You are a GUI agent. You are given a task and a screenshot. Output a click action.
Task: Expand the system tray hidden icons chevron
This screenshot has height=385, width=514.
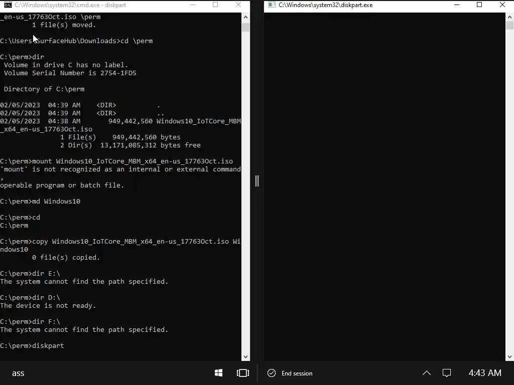[427, 373]
